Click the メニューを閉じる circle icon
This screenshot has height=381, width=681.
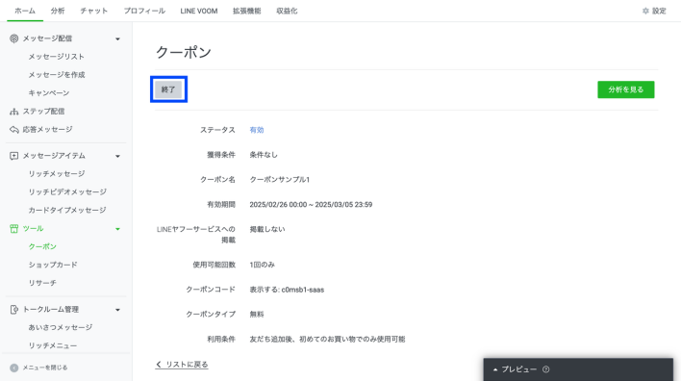(x=13, y=368)
